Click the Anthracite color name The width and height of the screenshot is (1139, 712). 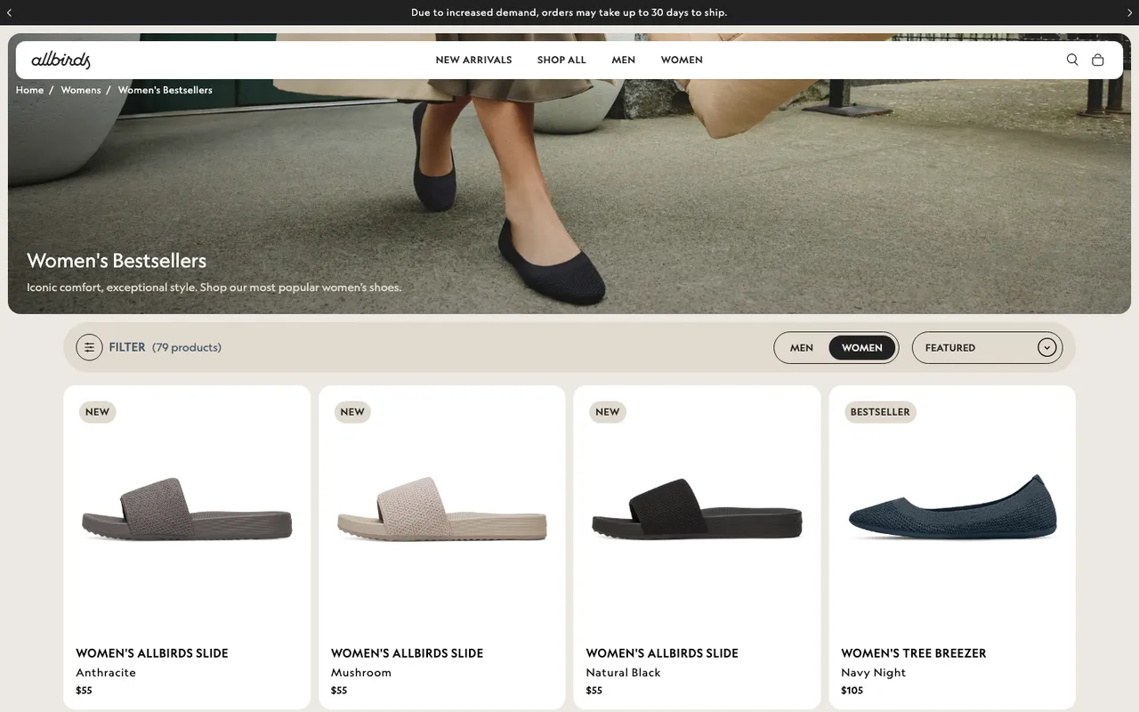(106, 673)
